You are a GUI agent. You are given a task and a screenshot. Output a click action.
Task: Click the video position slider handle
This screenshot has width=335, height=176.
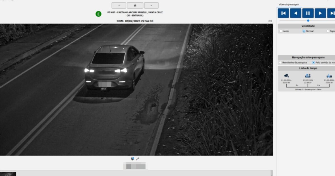[308, 20]
